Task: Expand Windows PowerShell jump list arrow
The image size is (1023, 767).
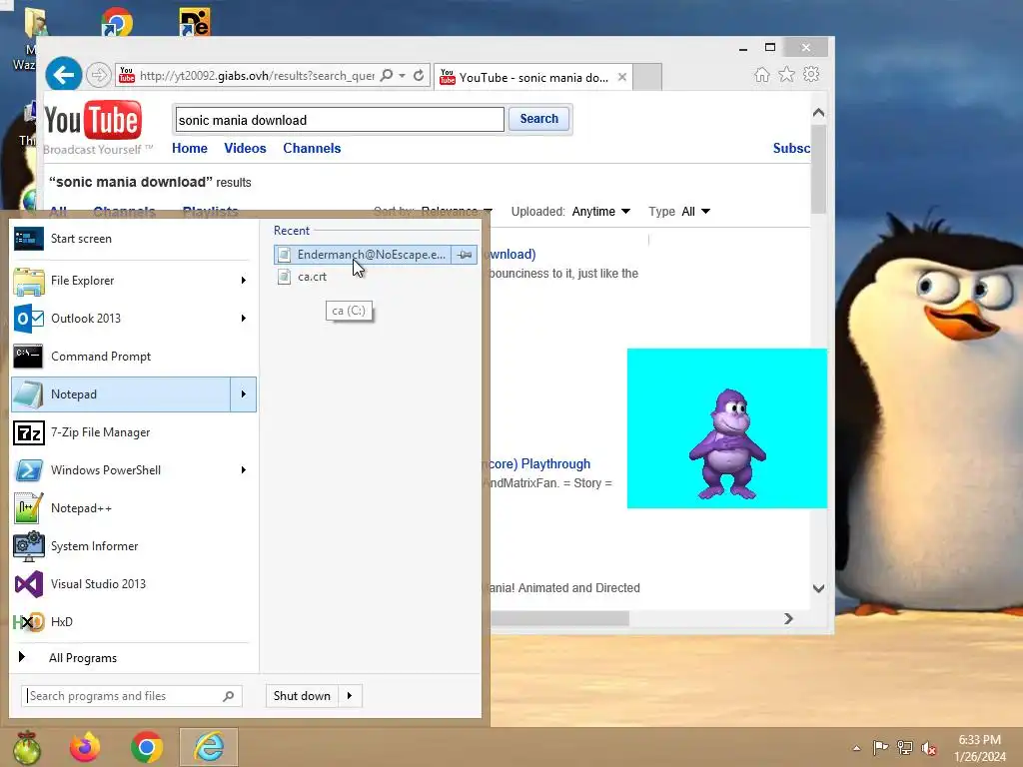Action: (244, 470)
